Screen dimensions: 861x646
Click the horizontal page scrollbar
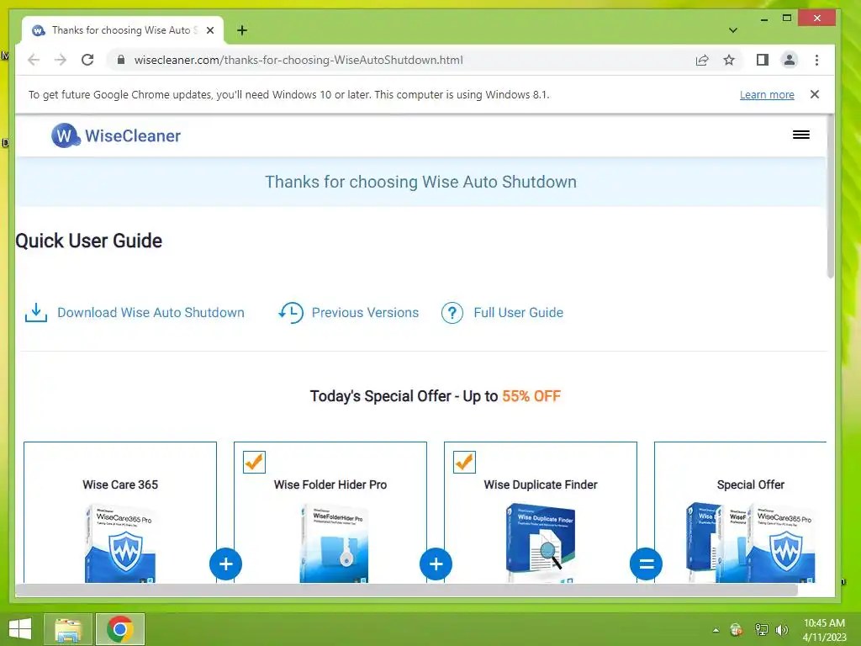[406, 590]
